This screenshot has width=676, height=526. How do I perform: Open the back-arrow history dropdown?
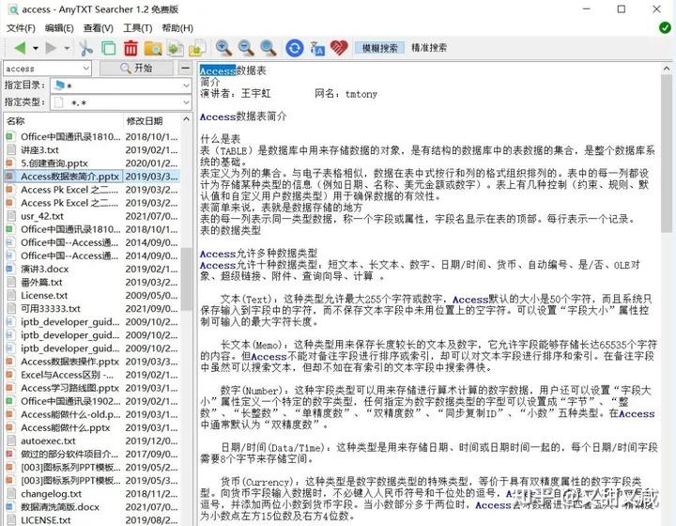point(36,48)
